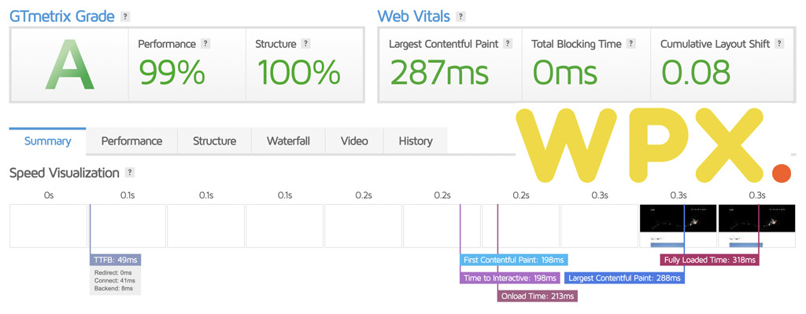Click help icon next to GTmetrix Grade
Image resolution: width=806 pixels, height=314 pixels.
pyautogui.click(x=125, y=16)
